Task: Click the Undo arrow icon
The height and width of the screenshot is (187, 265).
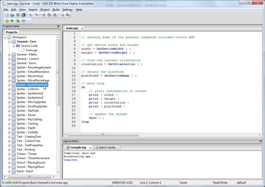Action: click(x=31, y=15)
